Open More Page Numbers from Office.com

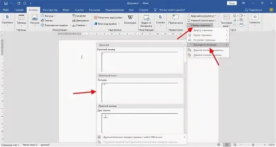click(x=141, y=137)
